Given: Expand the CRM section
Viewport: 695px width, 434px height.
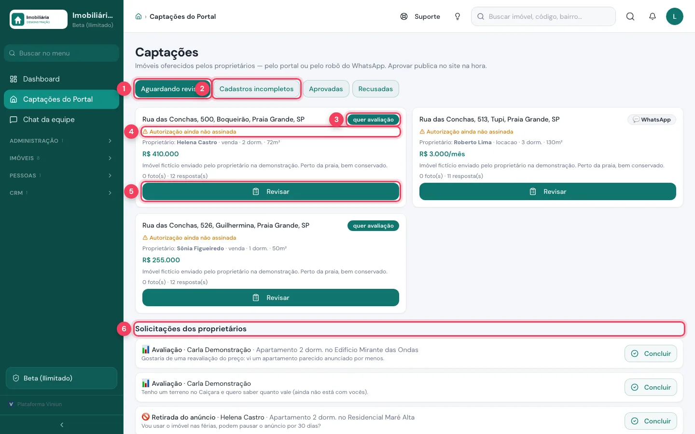Looking at the screenshot, I should (x=62, y=193).
